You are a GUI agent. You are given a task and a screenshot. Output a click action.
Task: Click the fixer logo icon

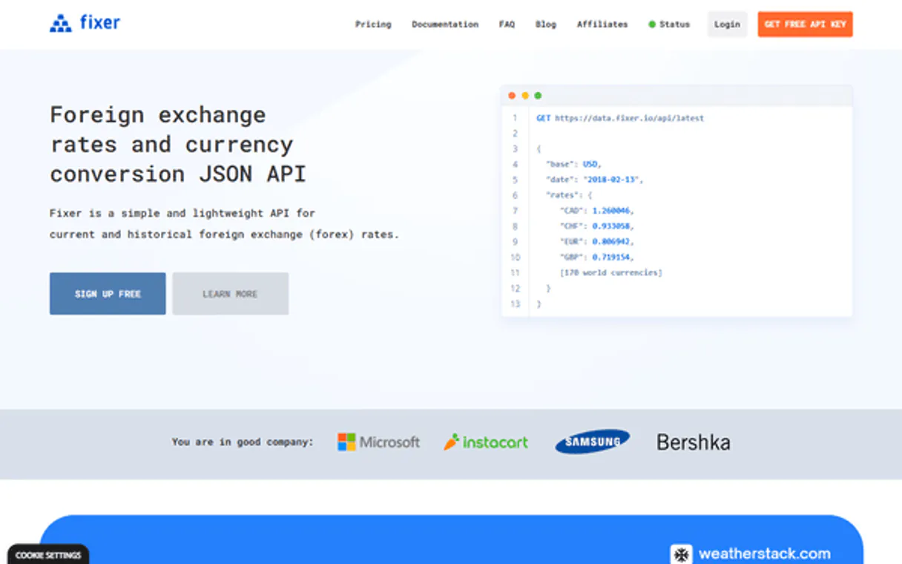pyautogui.click(x=60, y=23)
